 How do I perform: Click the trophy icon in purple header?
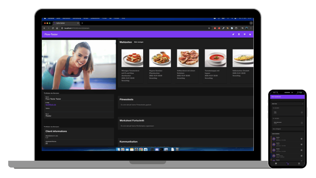239,34
